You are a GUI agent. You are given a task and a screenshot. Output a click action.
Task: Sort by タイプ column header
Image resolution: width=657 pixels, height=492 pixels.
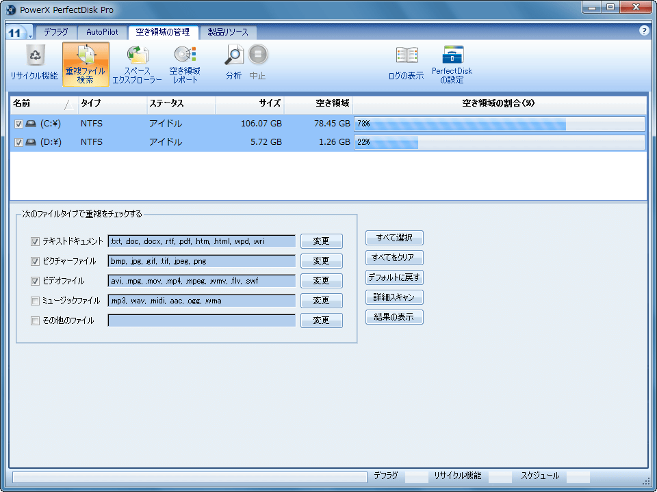113,104
